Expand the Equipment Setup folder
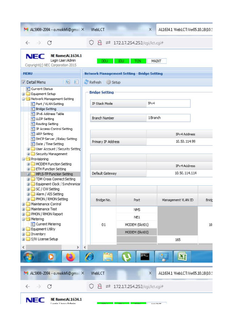This screenshot has height=330, width=248. point(24,94)
